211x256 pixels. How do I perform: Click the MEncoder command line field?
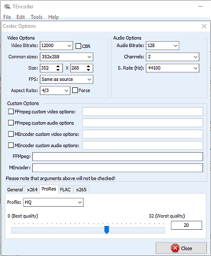click(x=118, y=168)
